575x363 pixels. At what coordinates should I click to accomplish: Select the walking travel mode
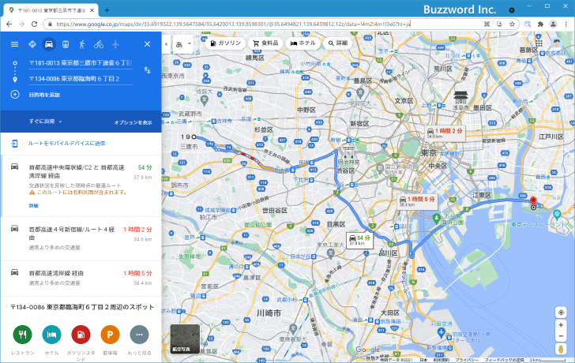click(x=82, y=44)
